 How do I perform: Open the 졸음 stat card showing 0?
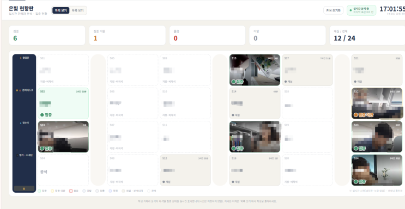(x=208, y=35)
